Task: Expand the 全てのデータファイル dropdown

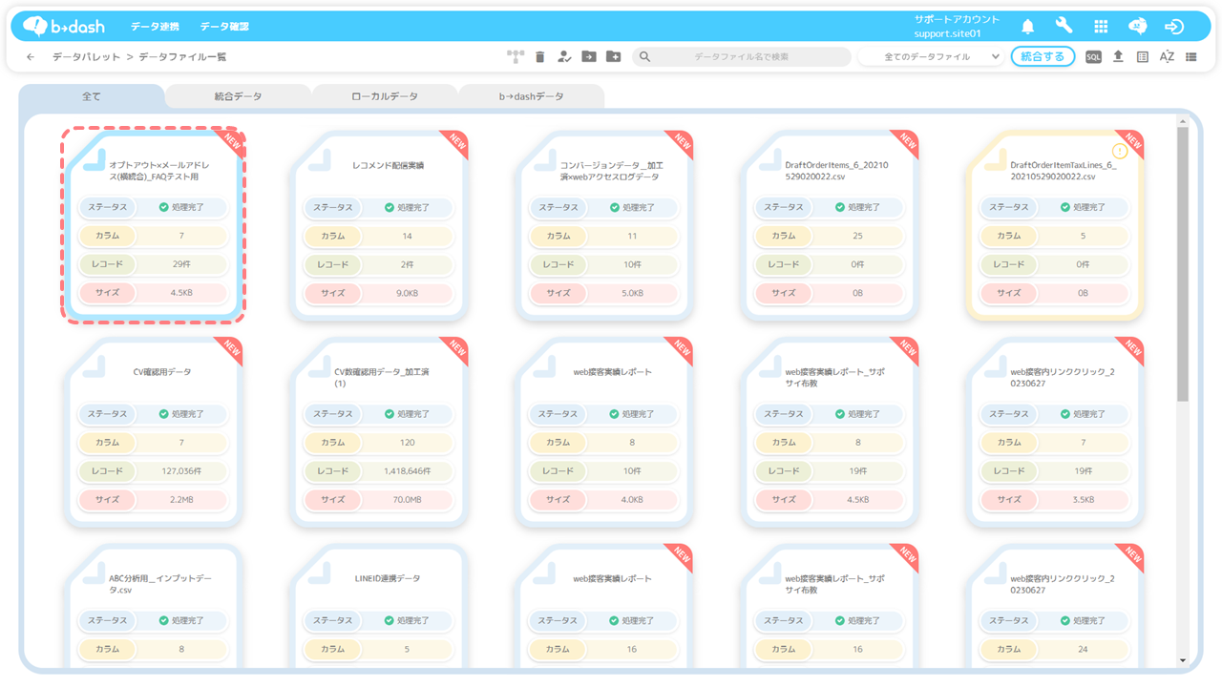Action: pos(931,57)
